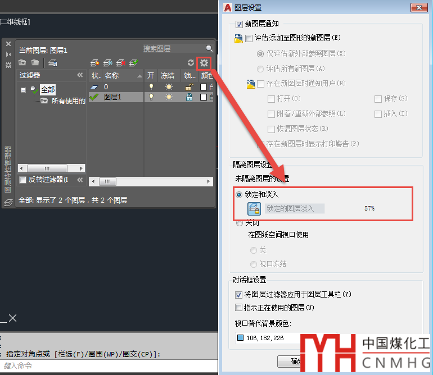The width and height of the screenshot is (433, 375).
Task: Click the new layer icon
Action: click(94, 63)
